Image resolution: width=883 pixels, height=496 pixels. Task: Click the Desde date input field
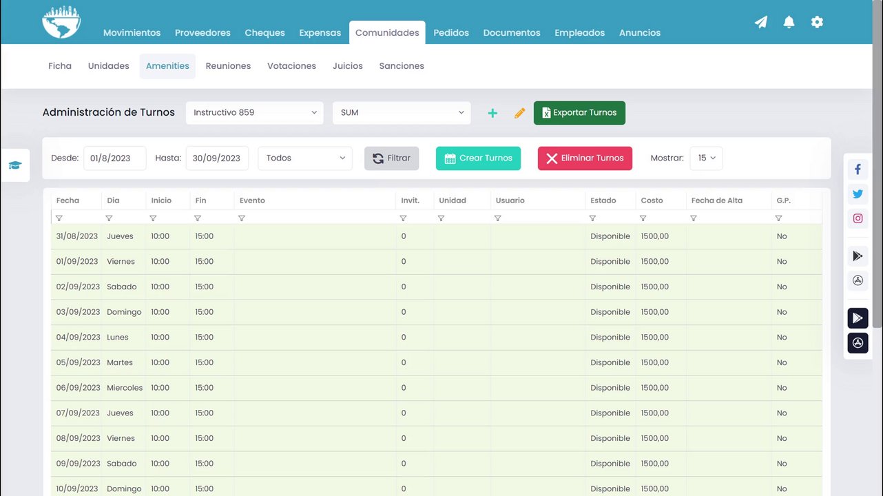click(x=115, y=158)
